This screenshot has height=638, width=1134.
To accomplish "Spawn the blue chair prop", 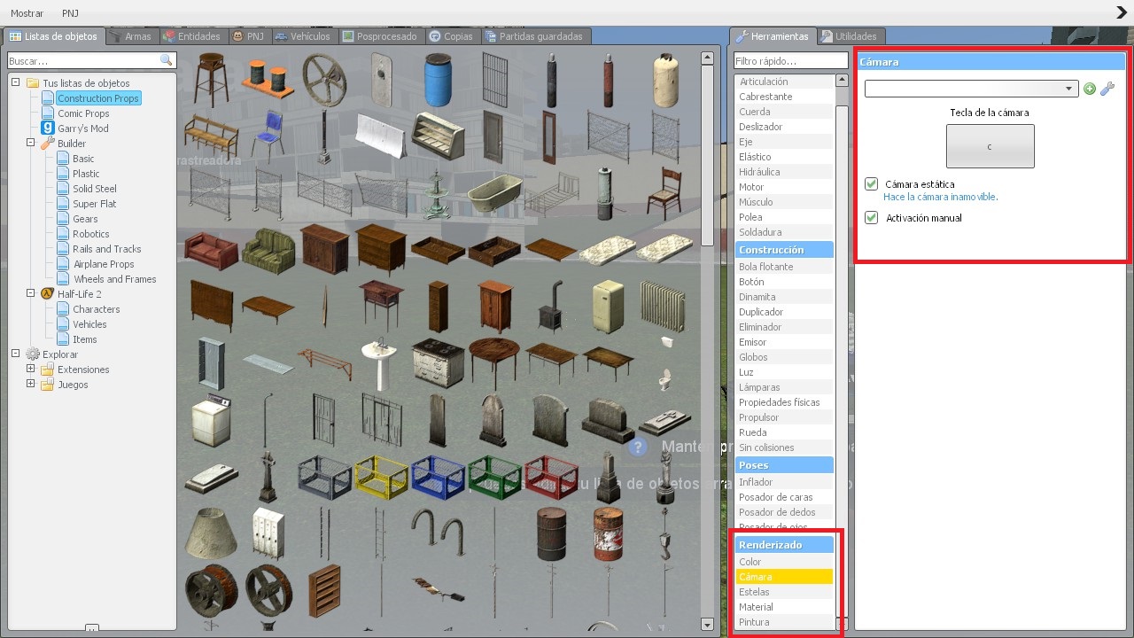I will pyautogui.click(x=268, y=135).
